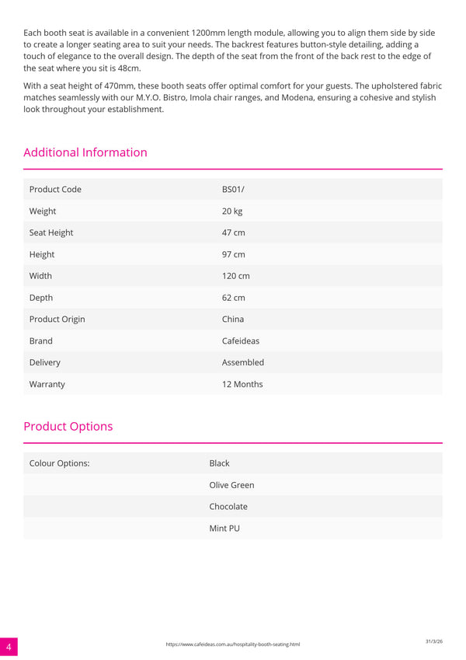This screenshot has width=466, height=660.
Task: Click the Depth value 62 cm
Action: [234, 298]
